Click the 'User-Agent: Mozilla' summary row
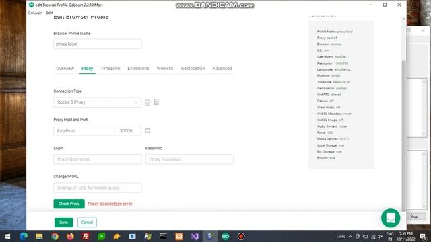This screenshot has width=431, height=242. (333, 56)
